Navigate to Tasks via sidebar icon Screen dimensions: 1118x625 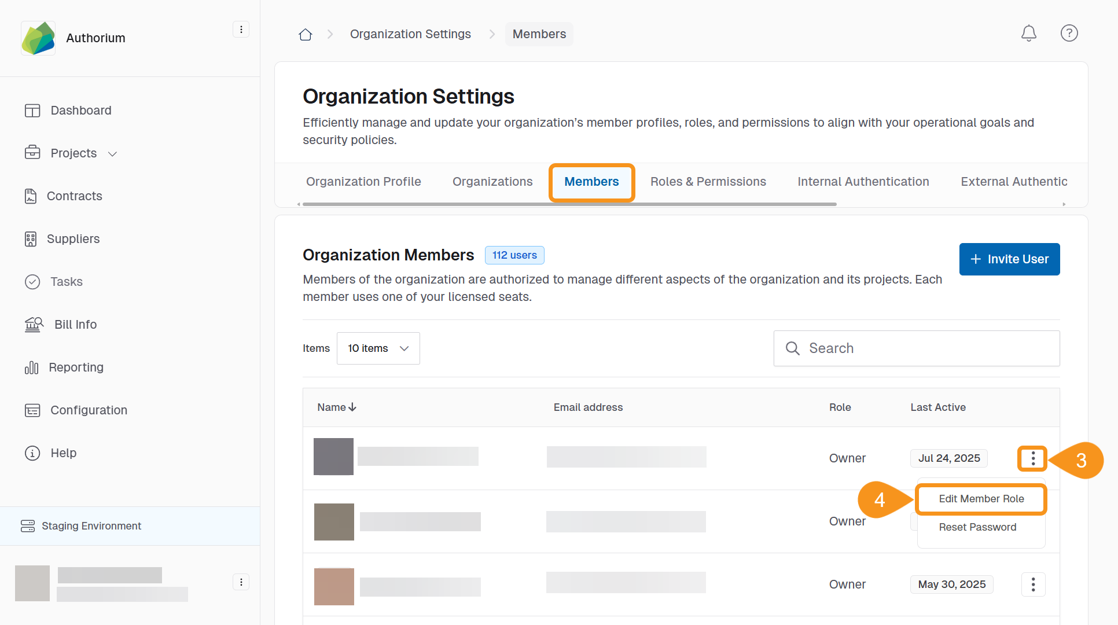pos(33,282)
